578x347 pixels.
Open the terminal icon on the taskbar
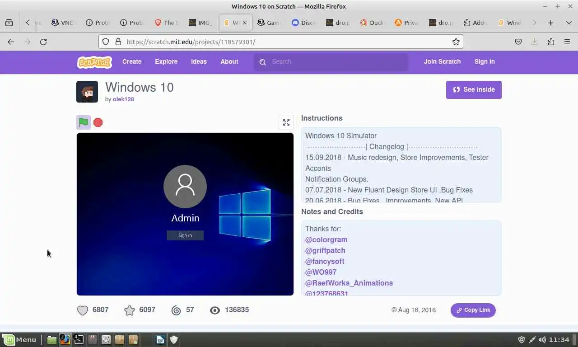pos(79,340)
